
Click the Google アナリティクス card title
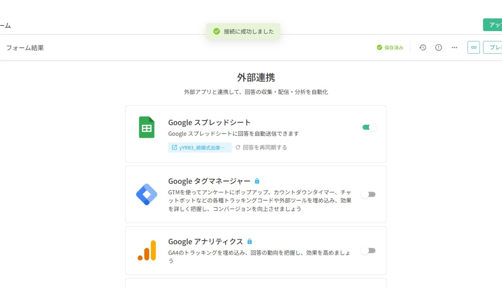click(206, 242)
